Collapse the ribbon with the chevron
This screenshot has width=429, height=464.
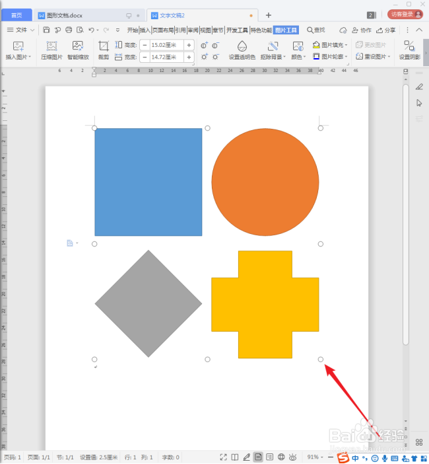tap(419, 30)
